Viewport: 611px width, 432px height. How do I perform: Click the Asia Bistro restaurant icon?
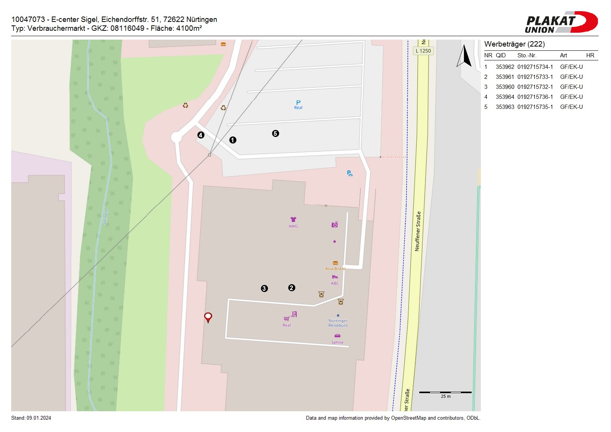[335, 263]
